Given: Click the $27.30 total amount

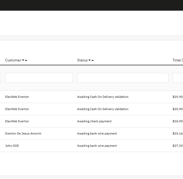Looking at the screenshot, I should tap(178, 146).
